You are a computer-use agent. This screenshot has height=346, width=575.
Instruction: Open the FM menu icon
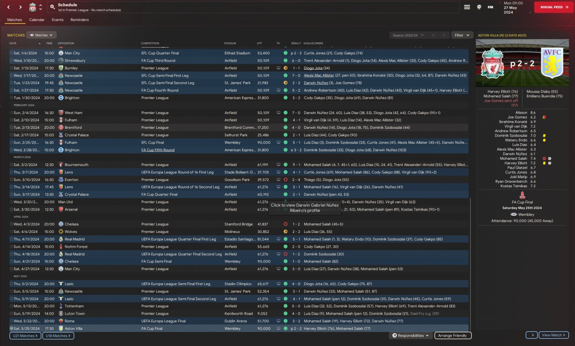click(491, 7)
